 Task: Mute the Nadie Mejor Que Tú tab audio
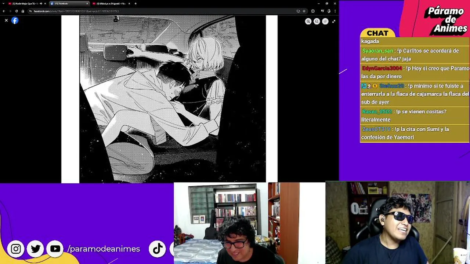(41, 4)
